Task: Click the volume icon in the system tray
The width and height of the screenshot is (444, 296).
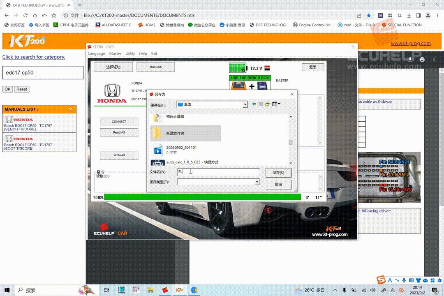Action: [373, 290]
